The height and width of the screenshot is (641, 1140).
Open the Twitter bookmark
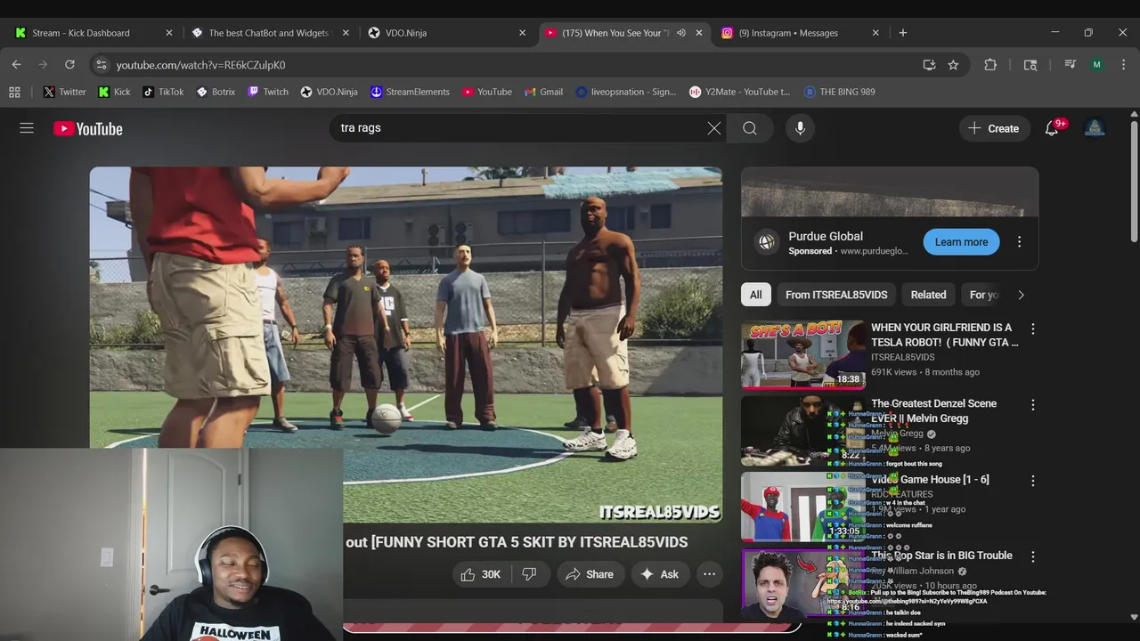(64, 92)
